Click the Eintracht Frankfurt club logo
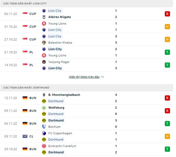 pos(44,146)
